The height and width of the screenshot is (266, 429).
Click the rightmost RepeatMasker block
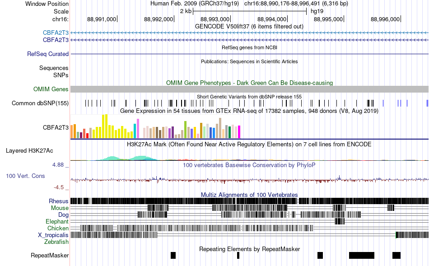pos(396,255)
